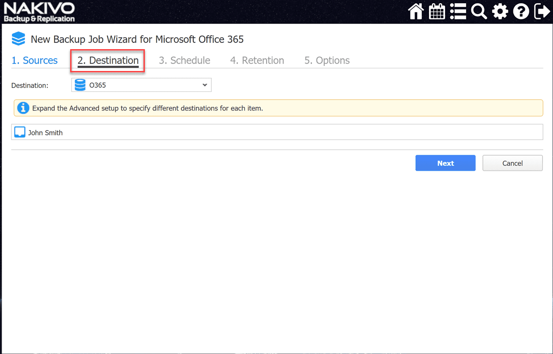Expand the Destination dropdown showing O365
The height and width of the screenshot is (354, 553).
point(141,85)
